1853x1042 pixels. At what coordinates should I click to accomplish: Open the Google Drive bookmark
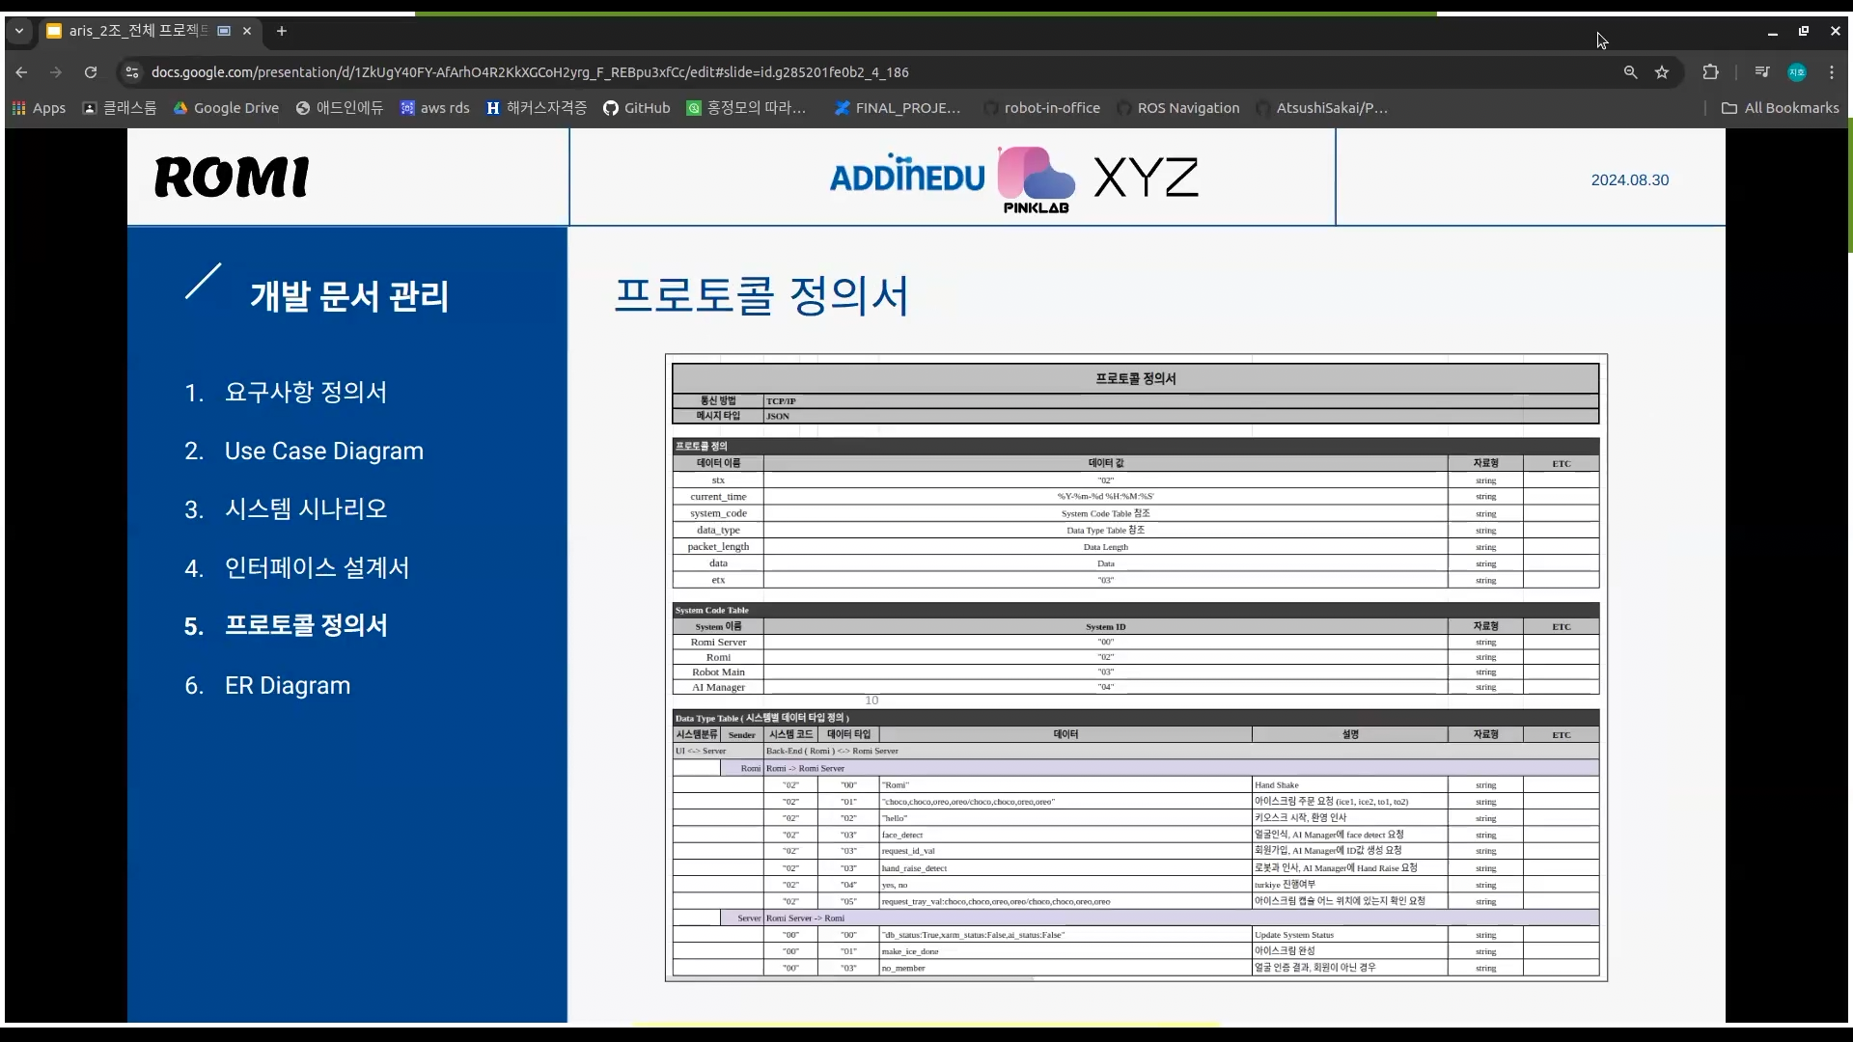pos(227,108)
